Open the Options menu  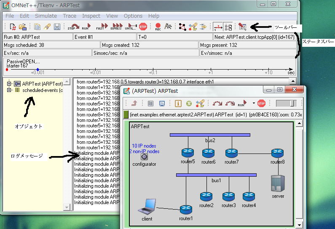(x=133, y=16)
